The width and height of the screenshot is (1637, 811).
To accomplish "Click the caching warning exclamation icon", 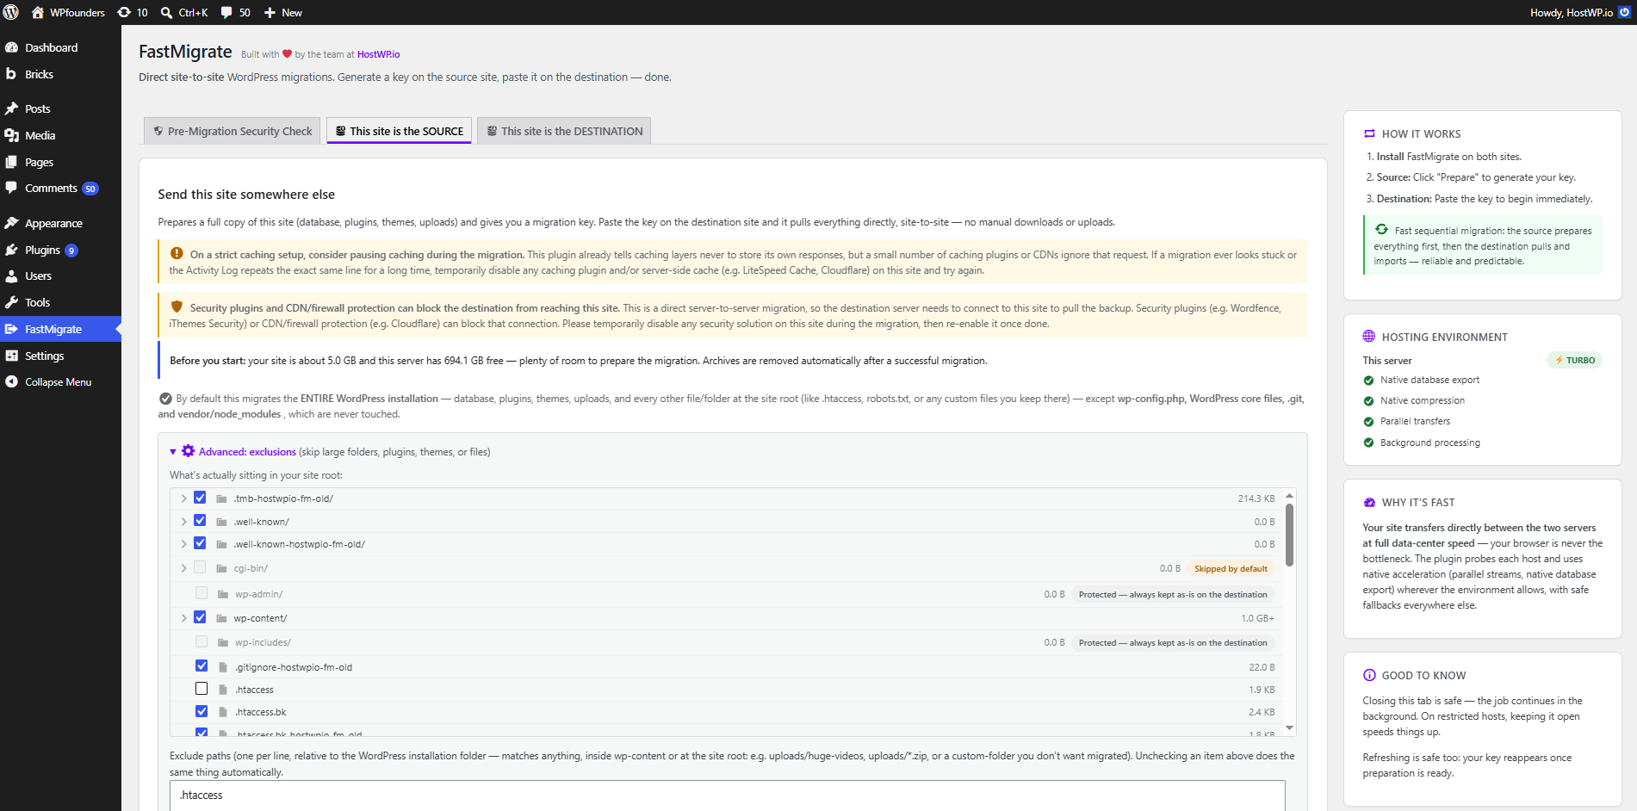I will point(177,254).
